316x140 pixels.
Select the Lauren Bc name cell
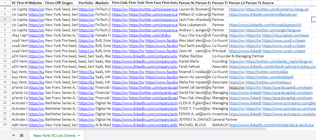tap(186, 9)
